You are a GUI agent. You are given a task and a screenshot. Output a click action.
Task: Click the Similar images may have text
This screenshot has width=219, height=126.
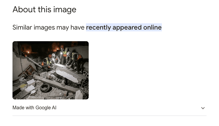click(x=49, y=27)
